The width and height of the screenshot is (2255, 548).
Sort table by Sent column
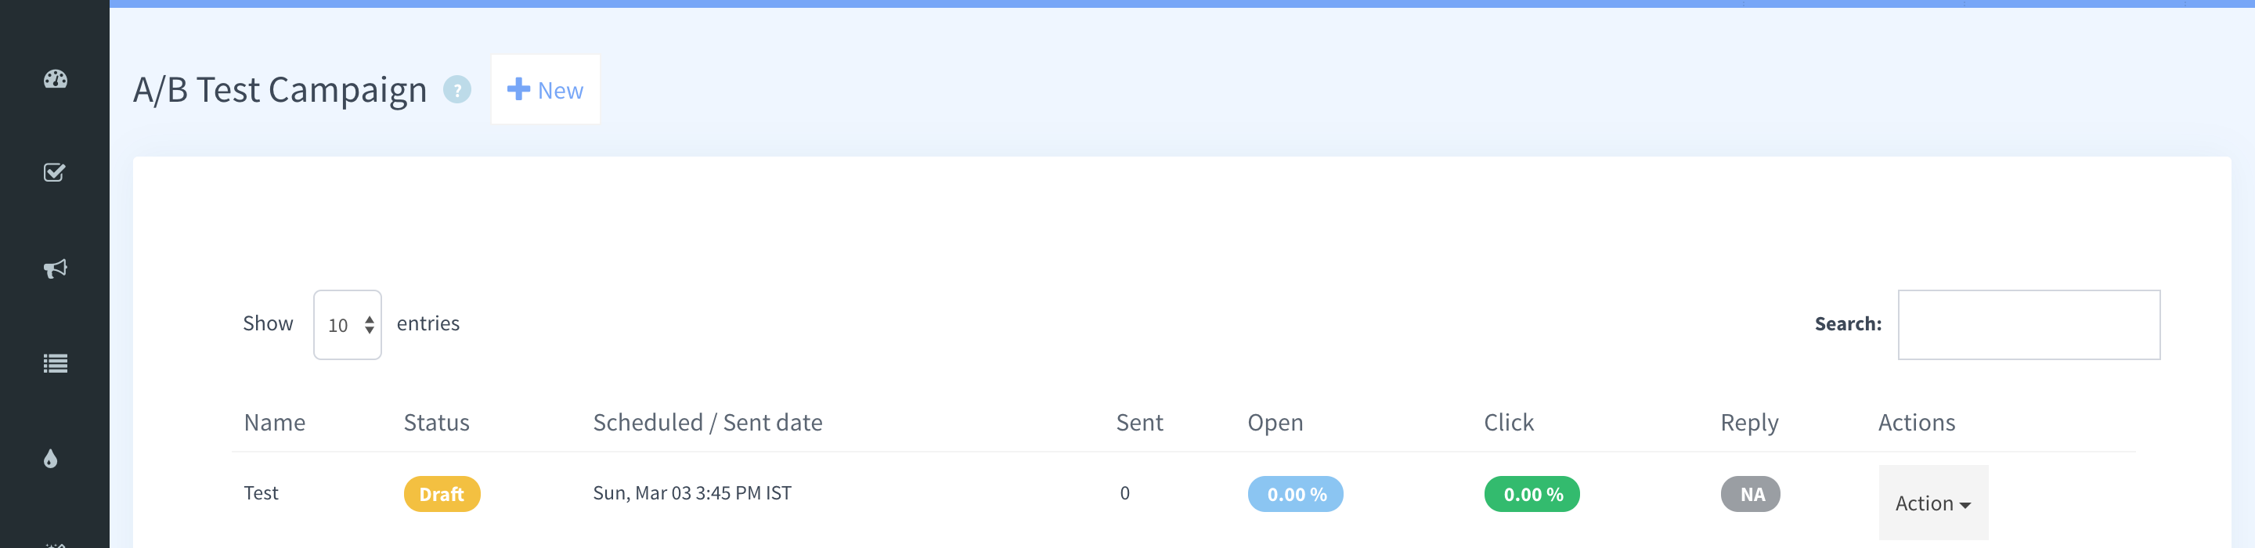click(x=1139, y=423)
